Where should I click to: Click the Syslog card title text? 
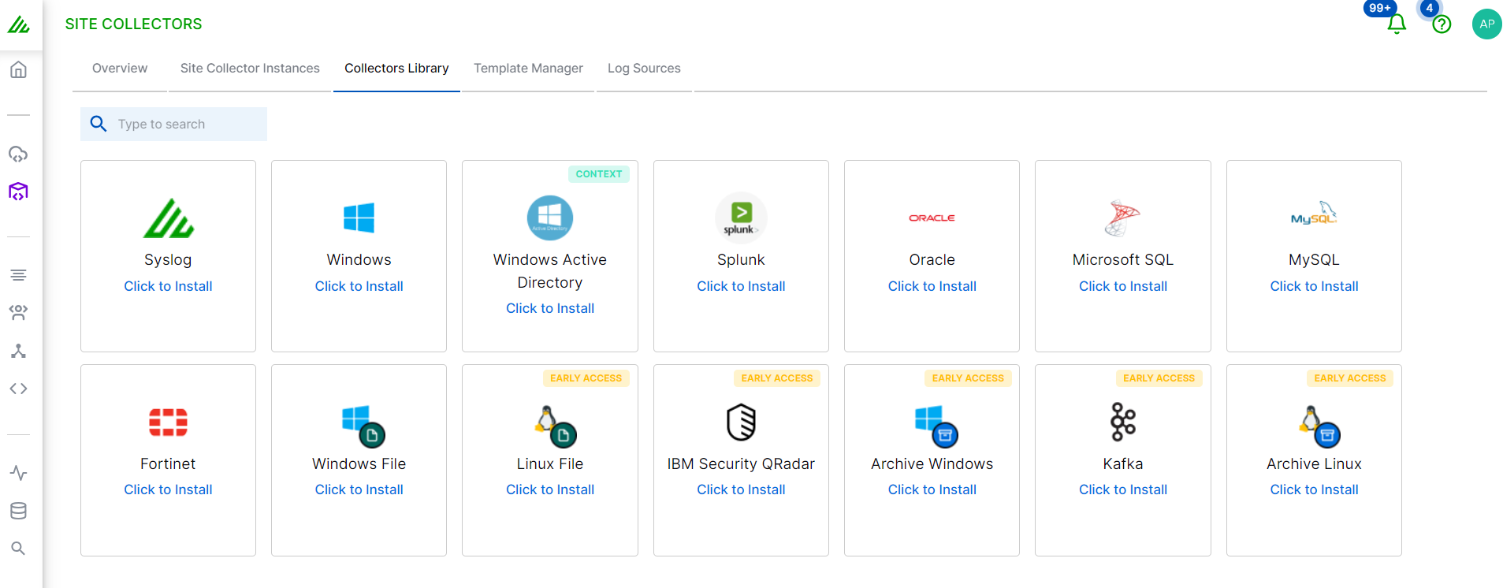[x=168, y=259]
